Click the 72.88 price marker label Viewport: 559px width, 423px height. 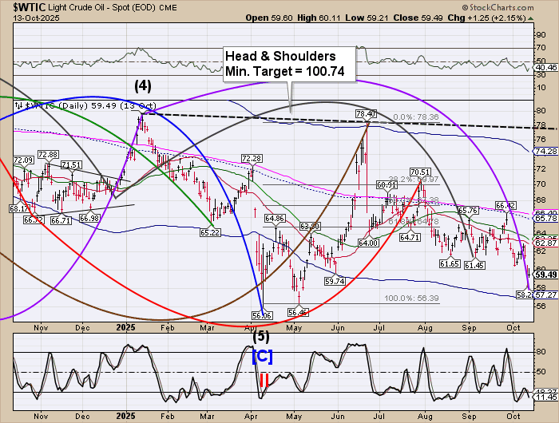[x=47, y=154]
